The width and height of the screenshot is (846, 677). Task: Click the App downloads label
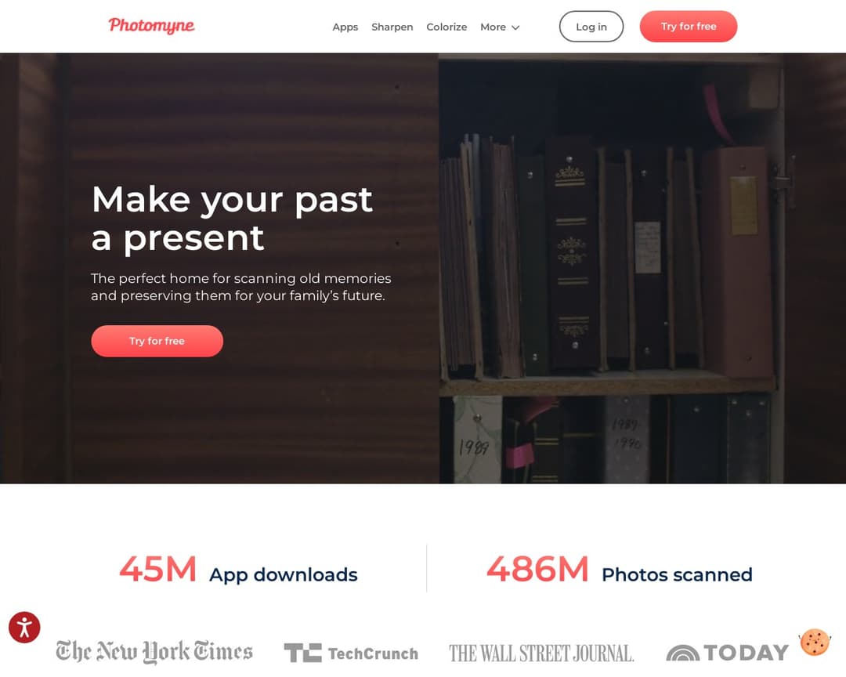284,575
